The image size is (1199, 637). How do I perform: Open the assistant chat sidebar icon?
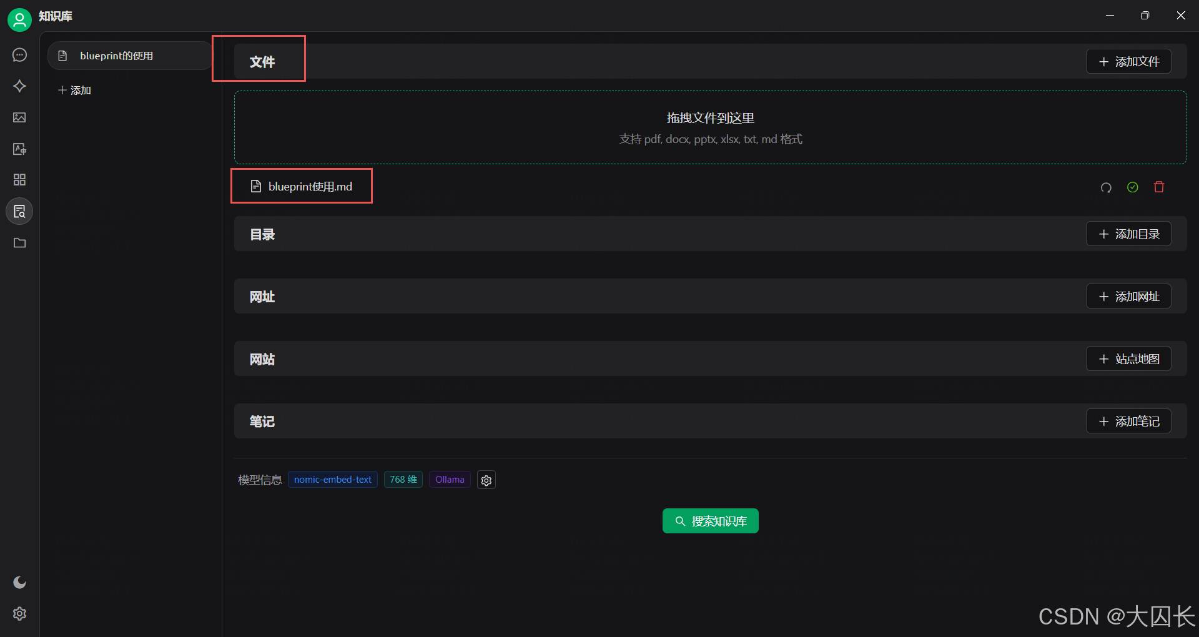pos(19,55)
